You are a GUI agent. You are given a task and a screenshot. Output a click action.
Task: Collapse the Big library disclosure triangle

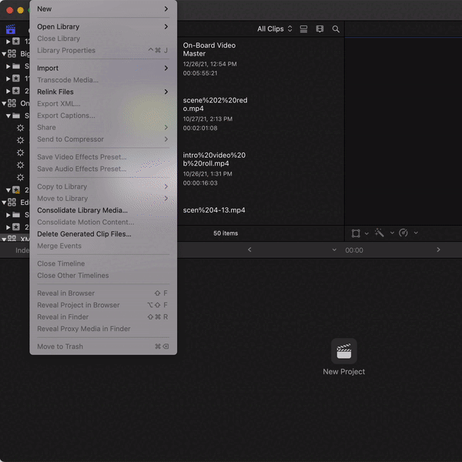coord(4,54)
